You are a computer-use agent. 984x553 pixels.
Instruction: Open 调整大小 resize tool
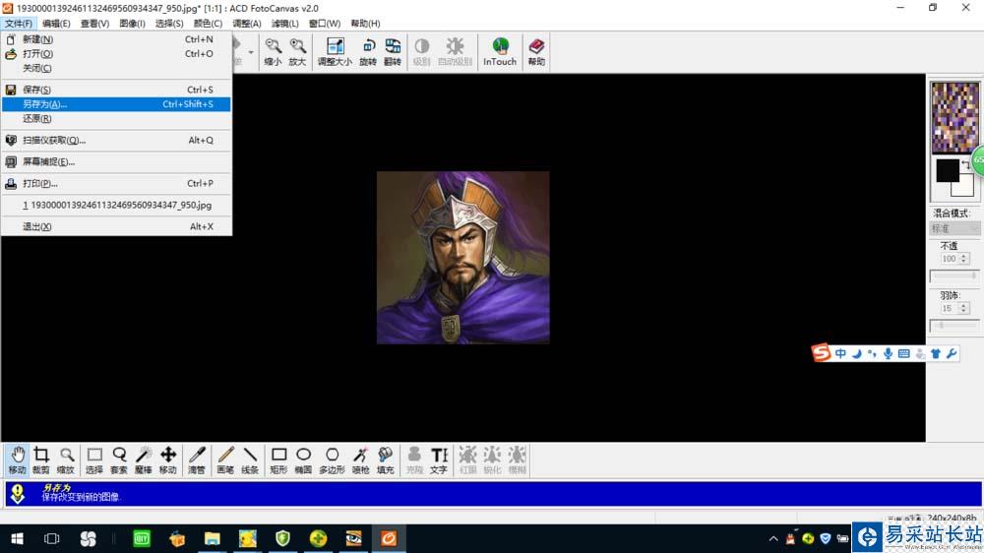click(x=335, y=51)
